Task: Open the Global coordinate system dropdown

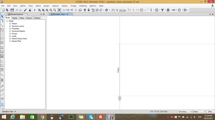Action: tap(199, 111)
